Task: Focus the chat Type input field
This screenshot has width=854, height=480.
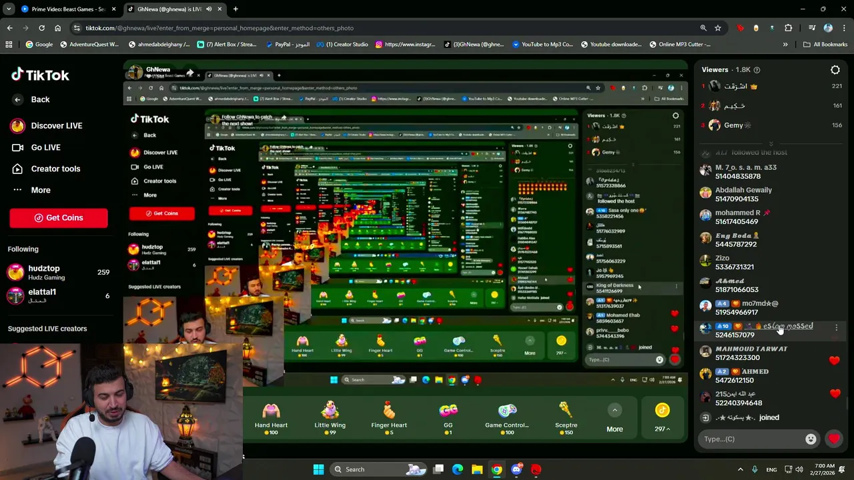Action: tap(753, 439)
